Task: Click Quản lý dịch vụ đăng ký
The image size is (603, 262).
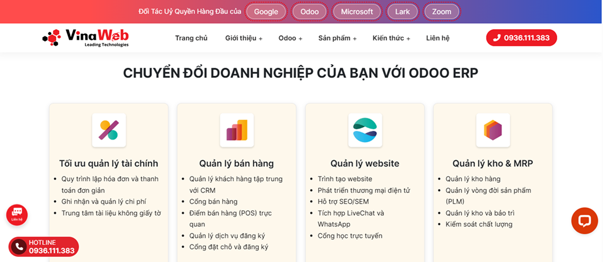Action: pyautogui.click(x=227, y=235)
